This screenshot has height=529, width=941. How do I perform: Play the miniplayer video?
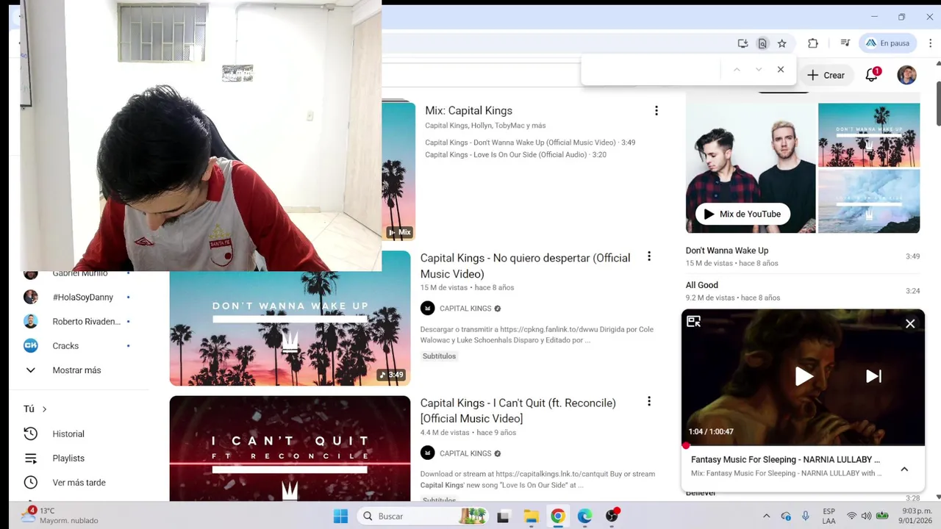tap(804, 376)
